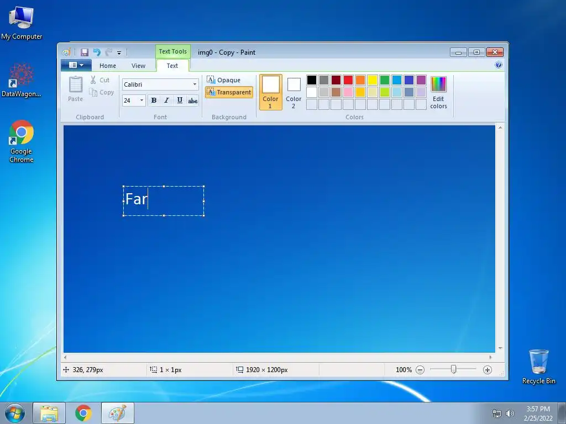Click the Cut scissors button
The width and height of the screenshot is (566, 424).
(x=100, y=80)
